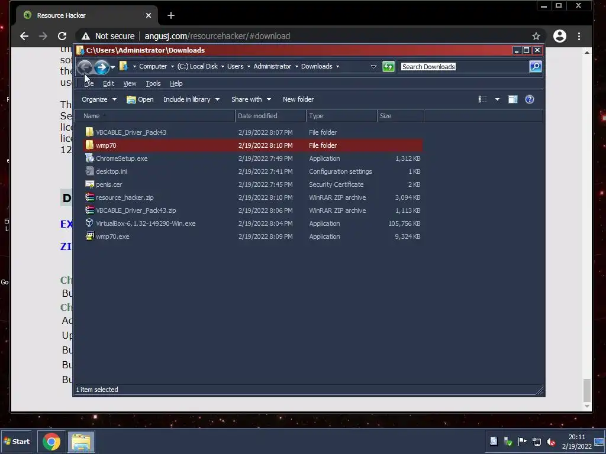The width and height of the screenshot is (606, 454).
Task: Select the penis.cer certificate file icon
Action: click(x=90, y=184)
